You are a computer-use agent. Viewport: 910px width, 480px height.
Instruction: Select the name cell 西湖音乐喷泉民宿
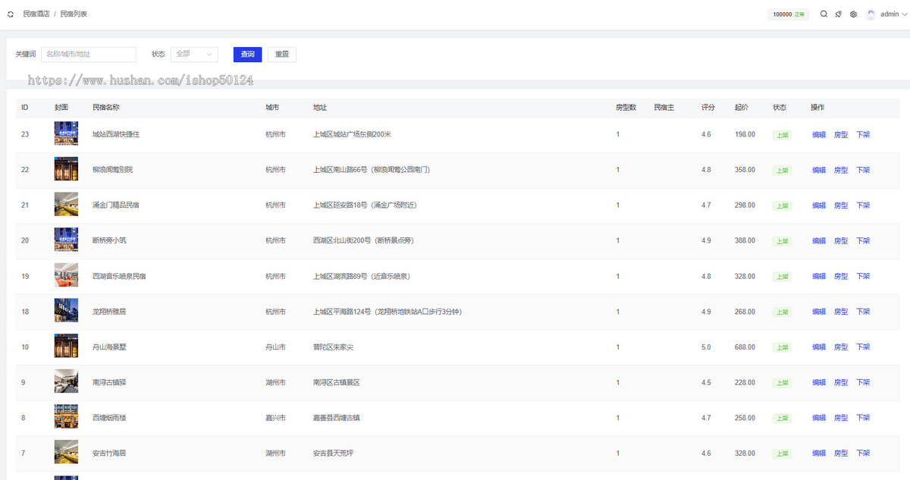coord(119,276)
